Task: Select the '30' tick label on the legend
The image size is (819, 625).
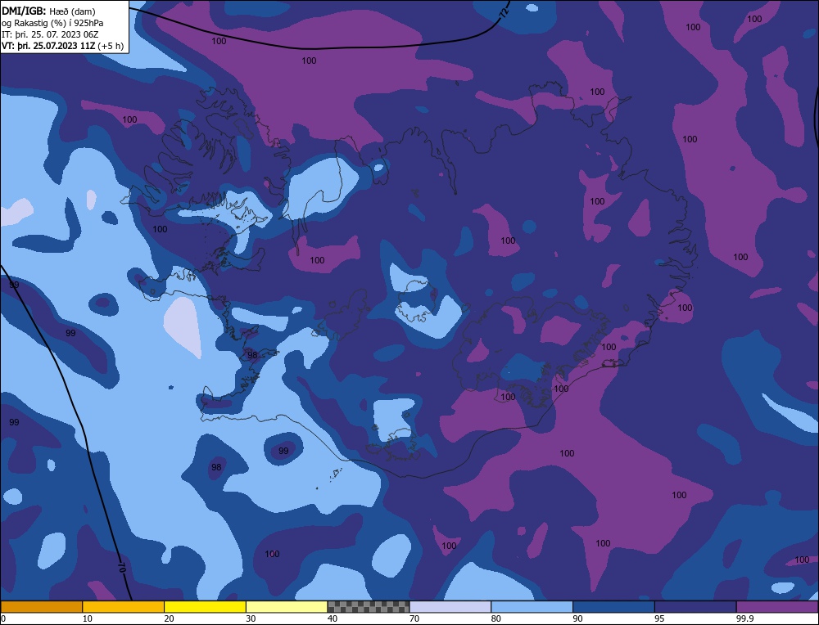Action: pos(251,618)
